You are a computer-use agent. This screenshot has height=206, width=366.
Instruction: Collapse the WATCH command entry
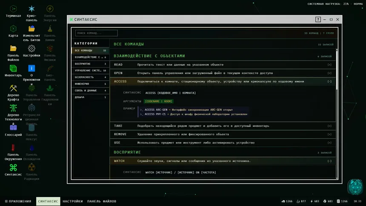pyautogui.click(x=223, y=161)
